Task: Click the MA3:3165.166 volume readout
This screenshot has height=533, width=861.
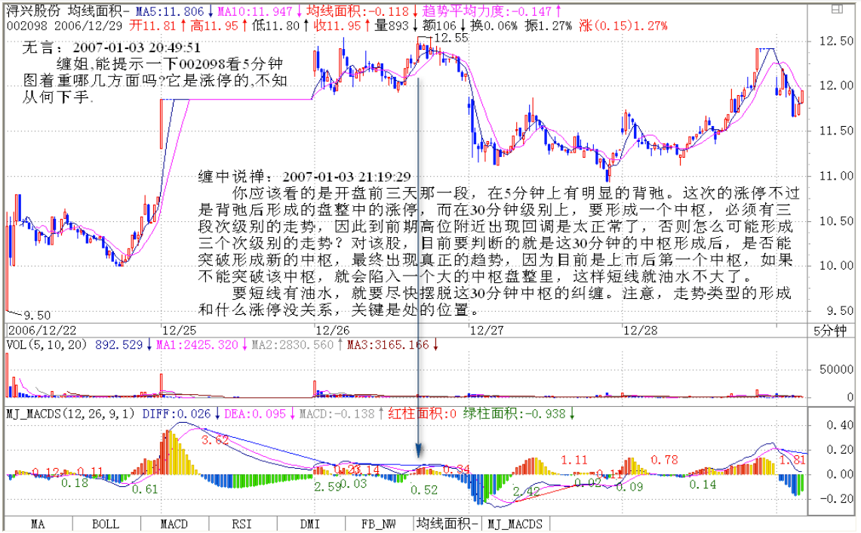Action: pos(388,344)
